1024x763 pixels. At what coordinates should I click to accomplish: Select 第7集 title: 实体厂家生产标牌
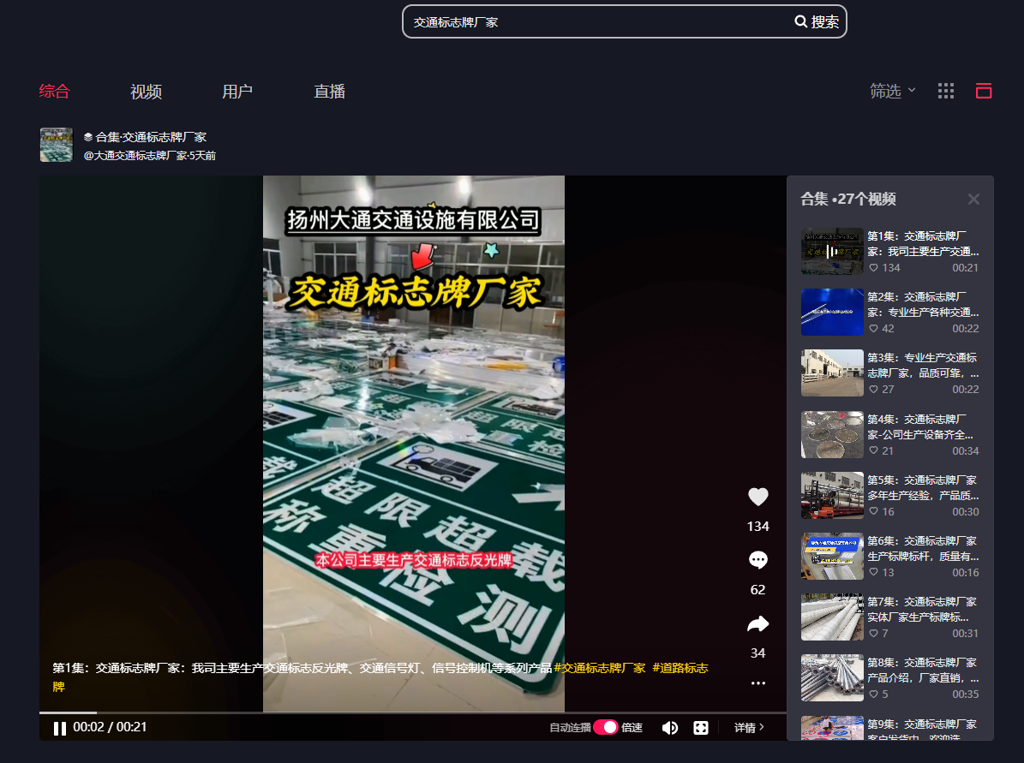[x=924, y=609]
